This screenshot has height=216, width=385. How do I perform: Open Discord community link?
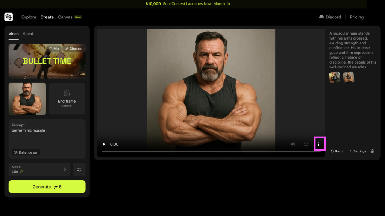(330, 17)
